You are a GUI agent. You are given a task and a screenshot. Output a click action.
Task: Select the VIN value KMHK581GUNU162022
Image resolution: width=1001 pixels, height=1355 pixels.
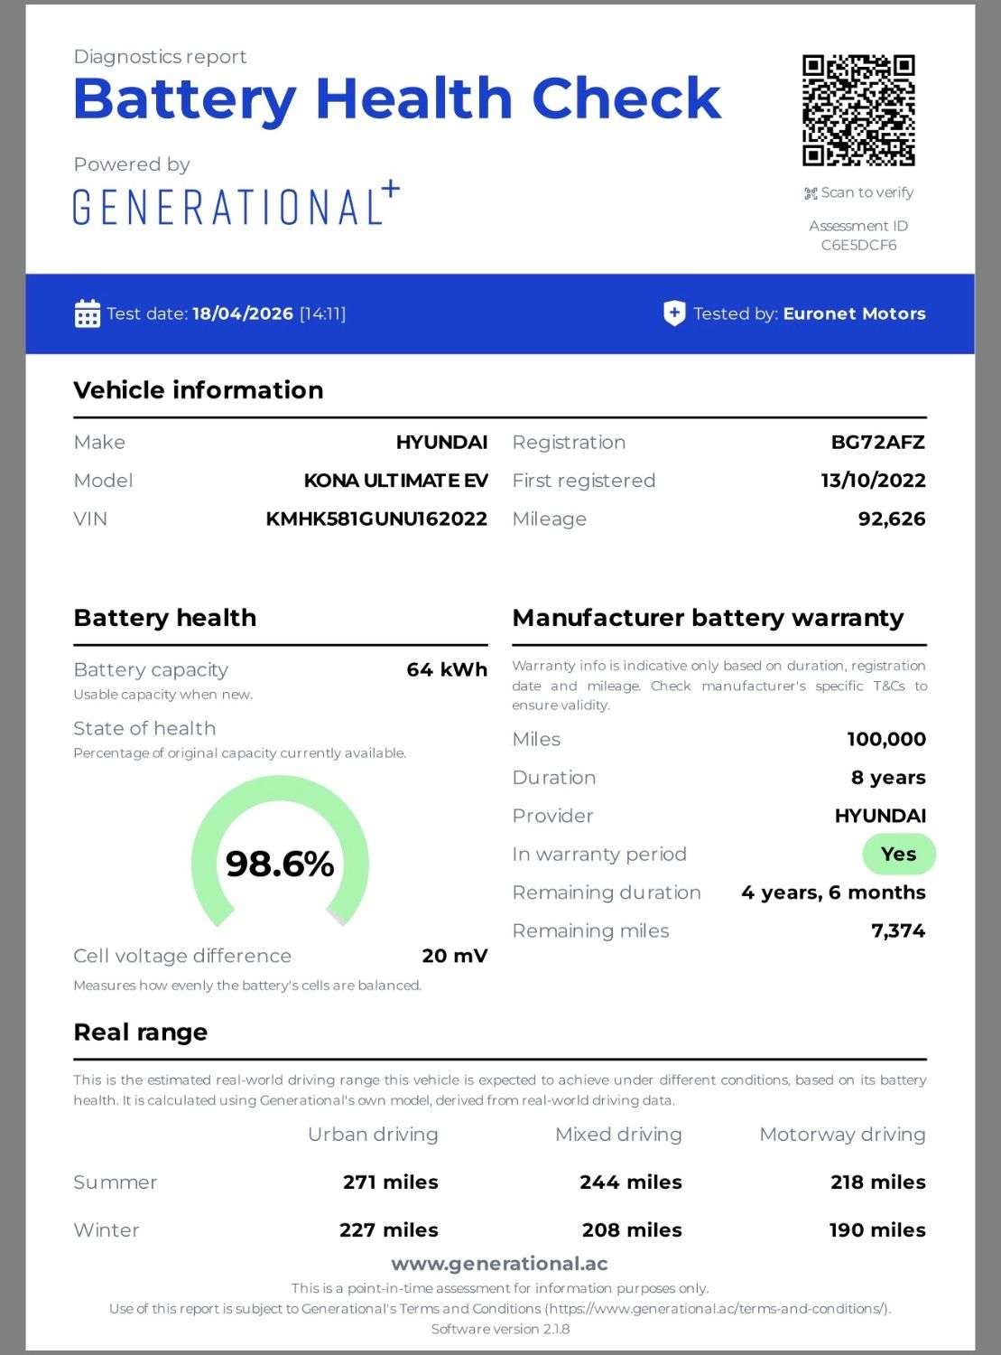pyautogui.click(x=375, y=519)
